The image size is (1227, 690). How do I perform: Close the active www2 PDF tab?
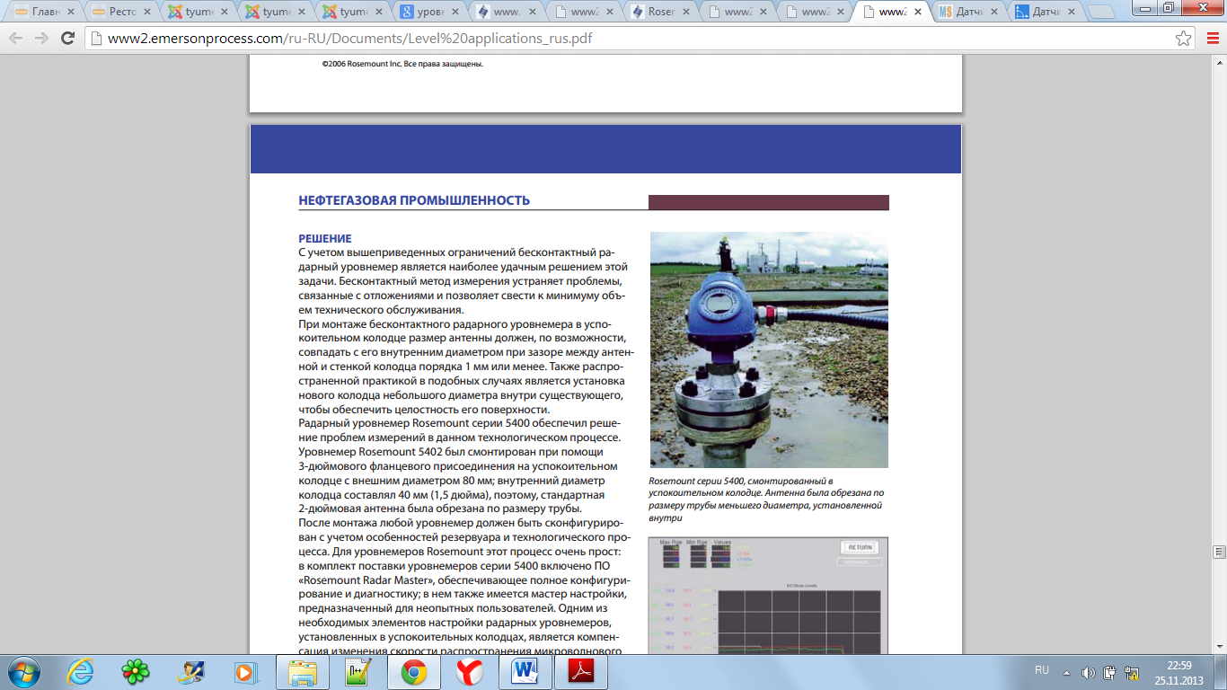(x=916, y=13)
